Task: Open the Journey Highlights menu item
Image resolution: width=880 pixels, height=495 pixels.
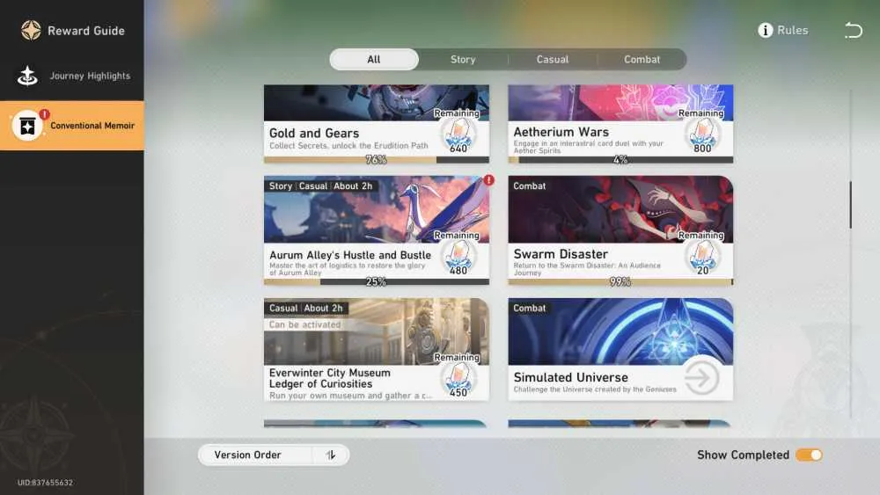Action: tap(72, 76)
